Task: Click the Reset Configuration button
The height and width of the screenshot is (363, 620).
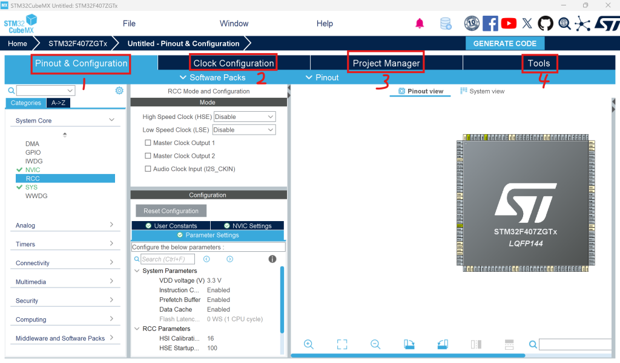Action: pyautogui.click(x=171, y=211)
